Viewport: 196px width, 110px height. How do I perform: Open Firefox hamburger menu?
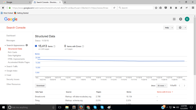pos(193,8)
